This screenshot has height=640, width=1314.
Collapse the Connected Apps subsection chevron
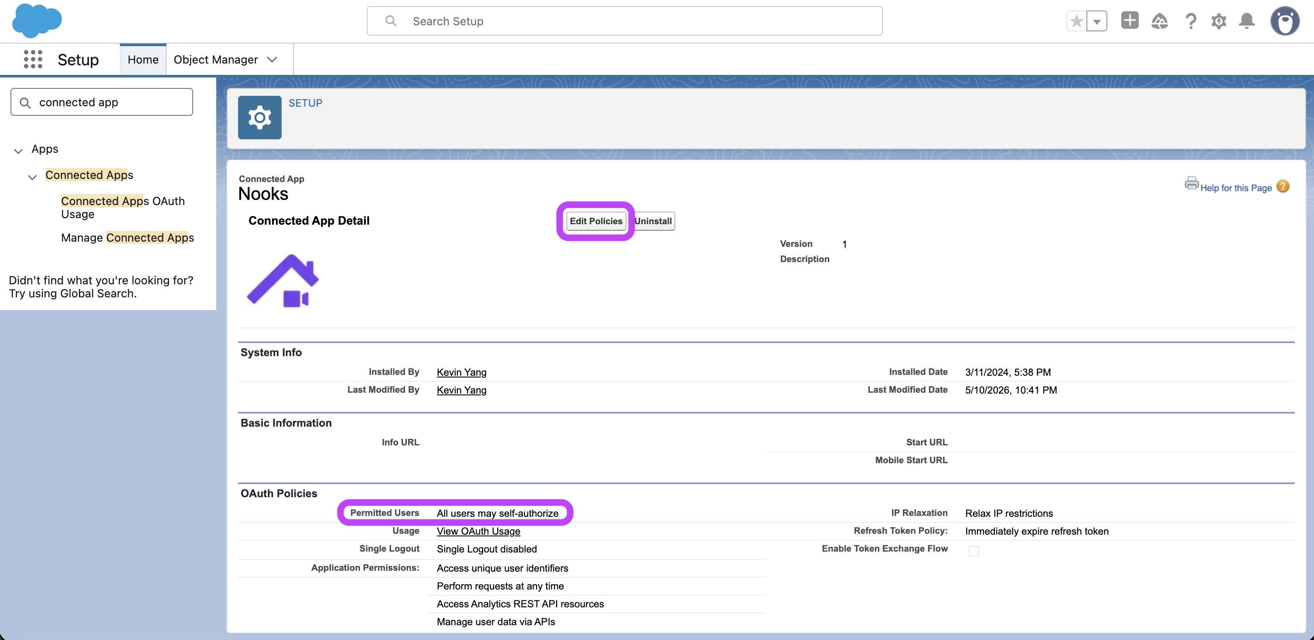(32, 177)
